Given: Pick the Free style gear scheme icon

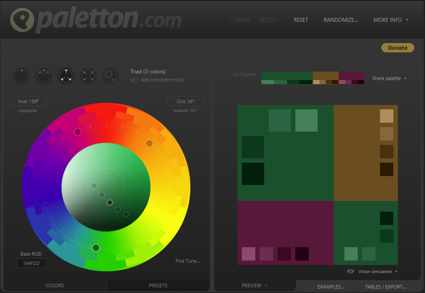Looking at the screenshot, I should pyautogui.click(x=110, y=76).
